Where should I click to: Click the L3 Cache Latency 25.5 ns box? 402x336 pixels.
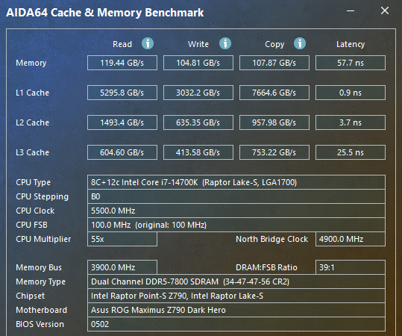click(351, 152)
